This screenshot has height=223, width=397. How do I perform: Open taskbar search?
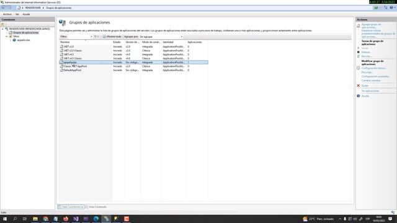[15, 219]
